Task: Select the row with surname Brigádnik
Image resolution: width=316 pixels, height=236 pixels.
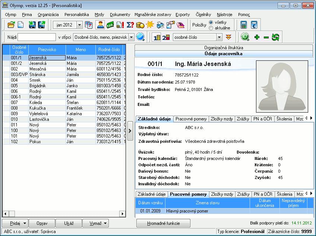Action: click(64, 86)
